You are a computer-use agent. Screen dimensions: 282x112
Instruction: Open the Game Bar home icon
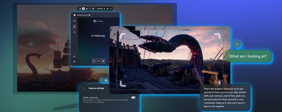coord(80,9)
